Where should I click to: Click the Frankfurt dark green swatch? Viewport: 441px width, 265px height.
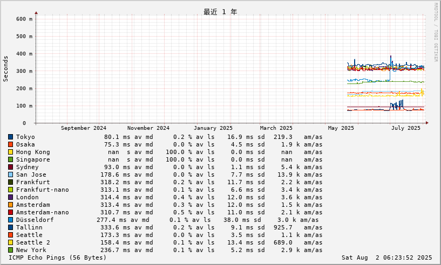10,182
